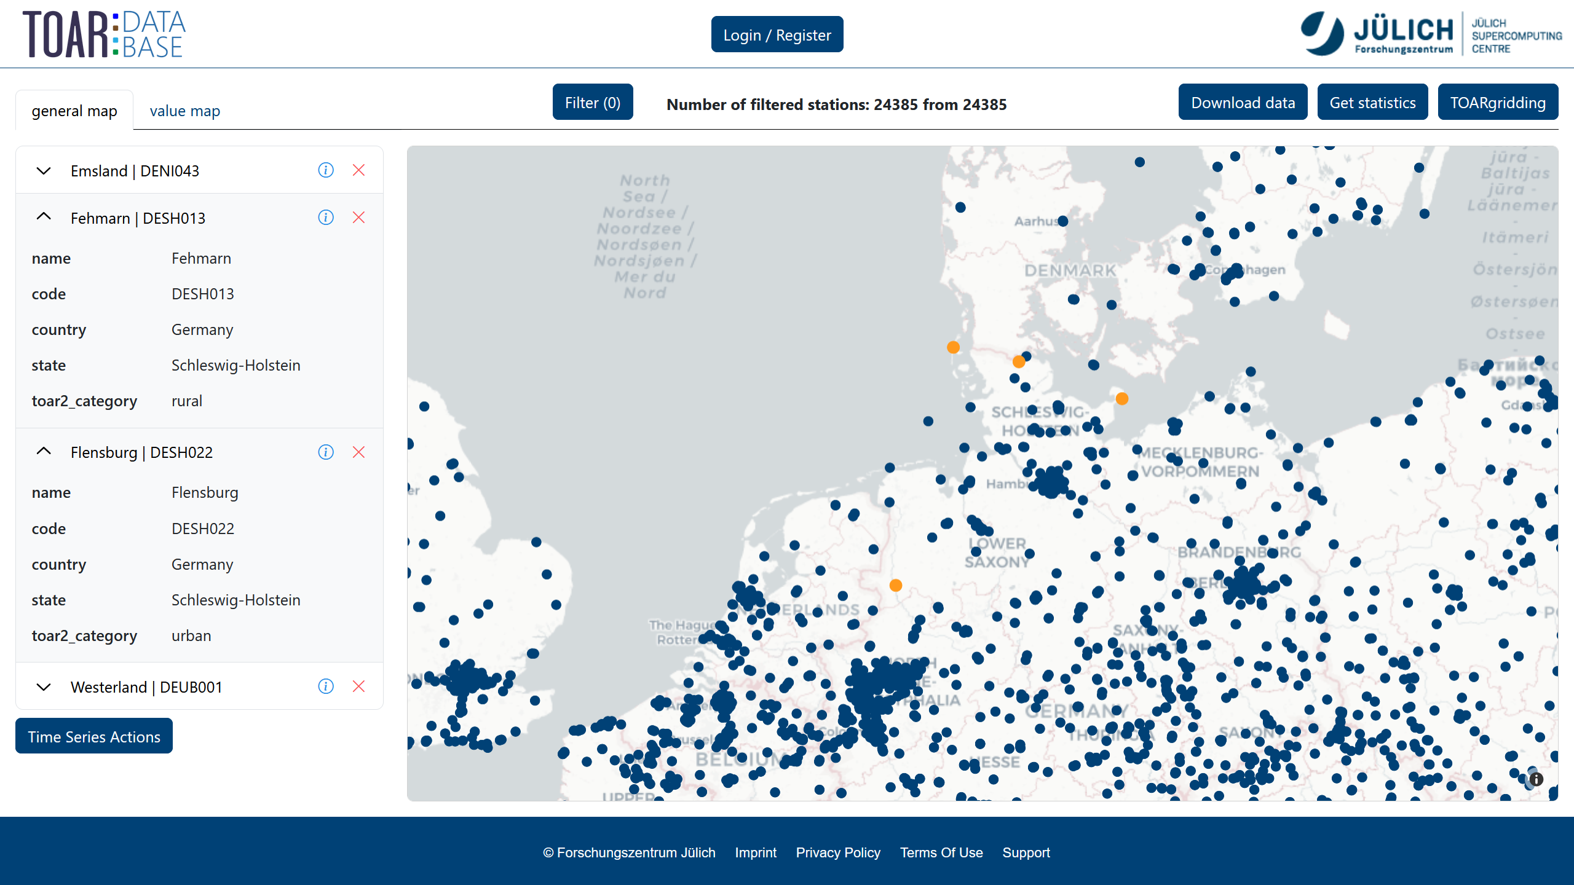Screen dimensions: 1574x885
Task: Open Time Series Actions
Action: point(94,736)
